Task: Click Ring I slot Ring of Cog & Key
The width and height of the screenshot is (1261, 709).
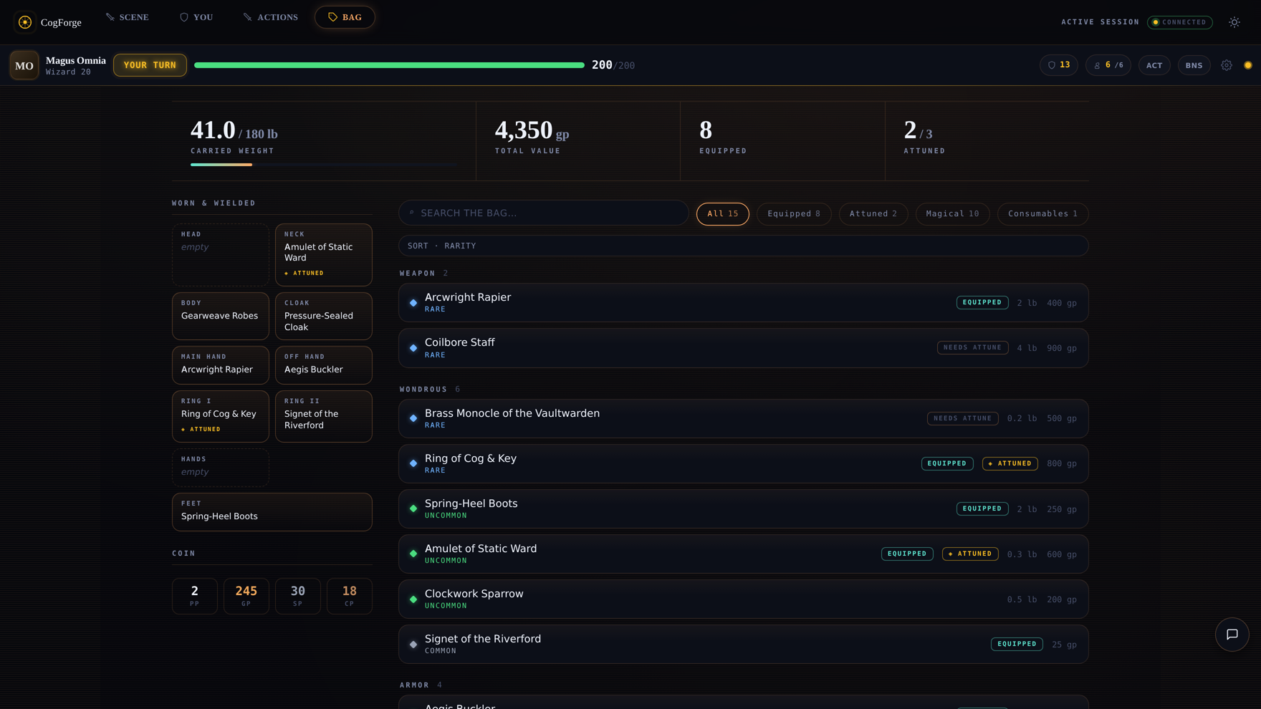Action: coord(221,416)
